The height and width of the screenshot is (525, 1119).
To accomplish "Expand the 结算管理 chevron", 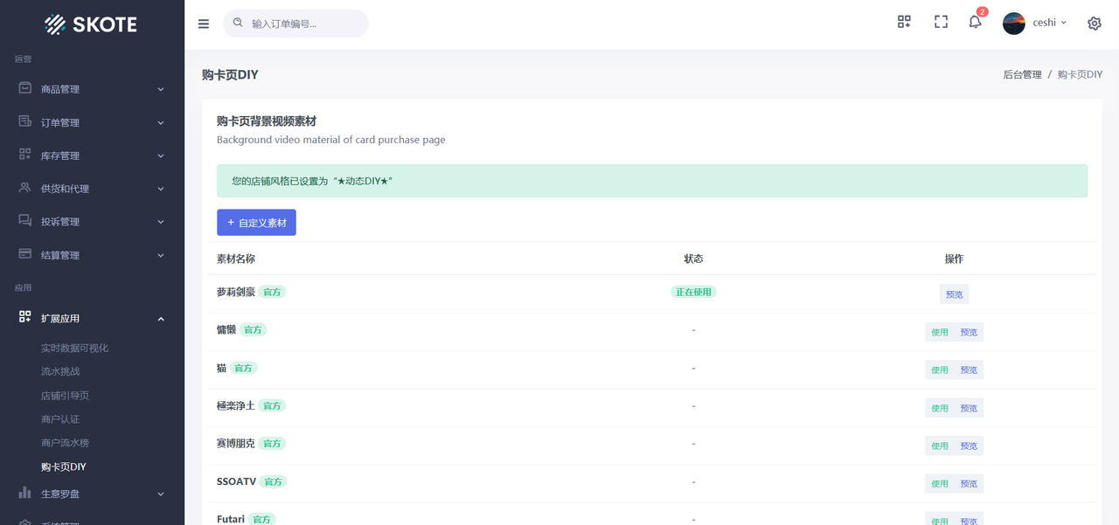I will tap(161, 255).
